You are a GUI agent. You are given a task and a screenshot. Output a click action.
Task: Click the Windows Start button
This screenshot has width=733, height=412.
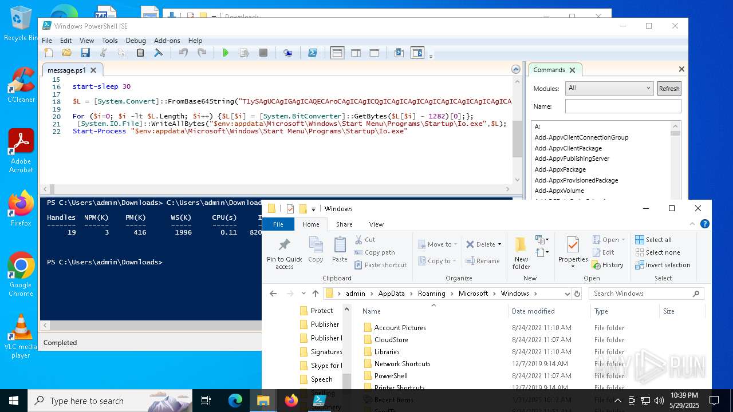(x=13, y=401)
